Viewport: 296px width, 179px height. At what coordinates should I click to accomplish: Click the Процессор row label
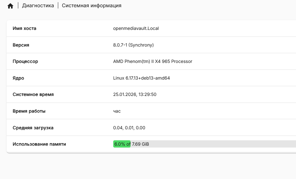tap(25, 61)
